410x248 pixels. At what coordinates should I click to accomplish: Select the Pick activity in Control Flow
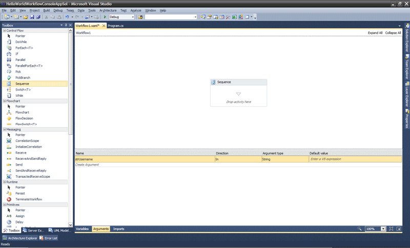pos(18,72)
